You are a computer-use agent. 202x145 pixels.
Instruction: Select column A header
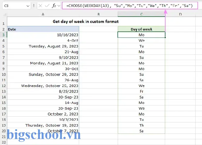(x=43, y=14)
